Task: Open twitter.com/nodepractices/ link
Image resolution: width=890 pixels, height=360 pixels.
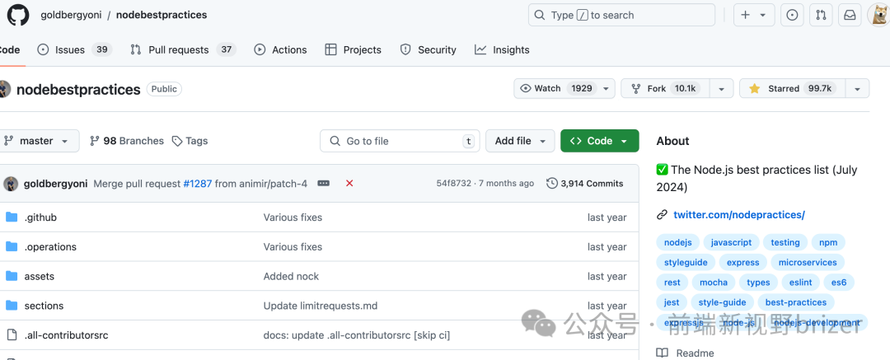Action: click(x=739, y=215)
